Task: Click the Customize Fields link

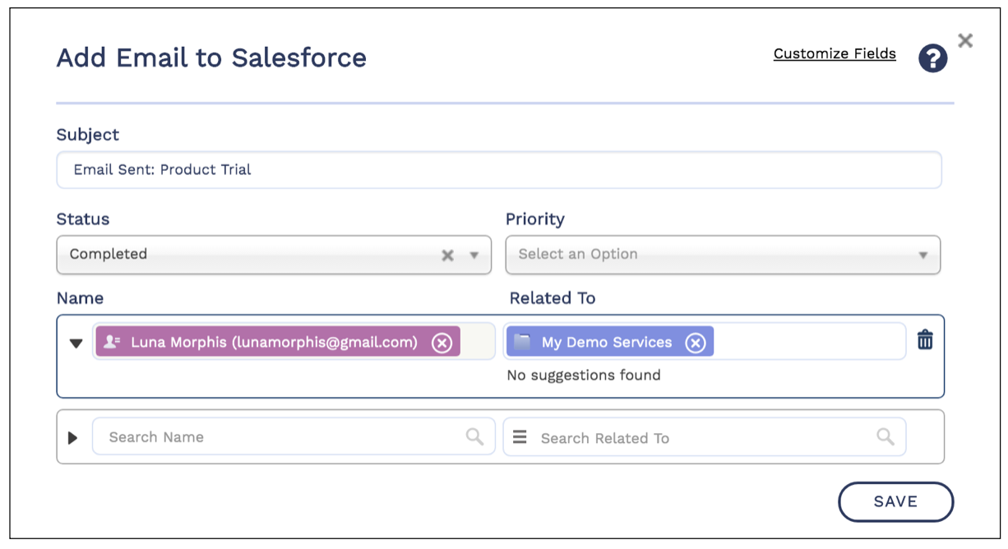Action: click(x=835, y=53)
